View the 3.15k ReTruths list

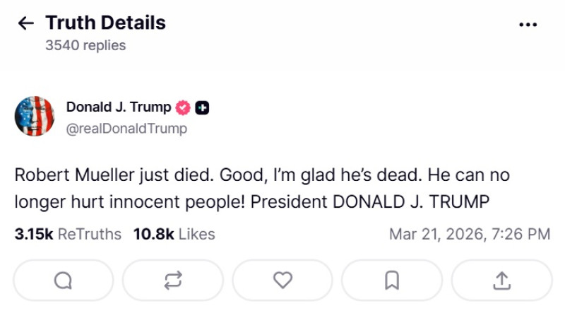68,234
